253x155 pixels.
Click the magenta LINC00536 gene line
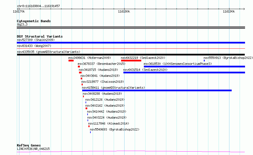(x=131, y=152)
